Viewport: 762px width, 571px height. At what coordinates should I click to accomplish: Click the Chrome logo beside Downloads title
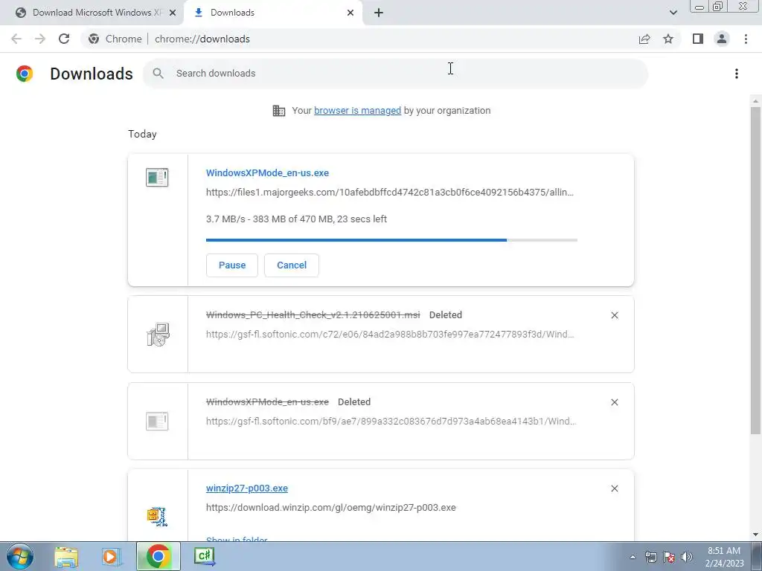25,74
